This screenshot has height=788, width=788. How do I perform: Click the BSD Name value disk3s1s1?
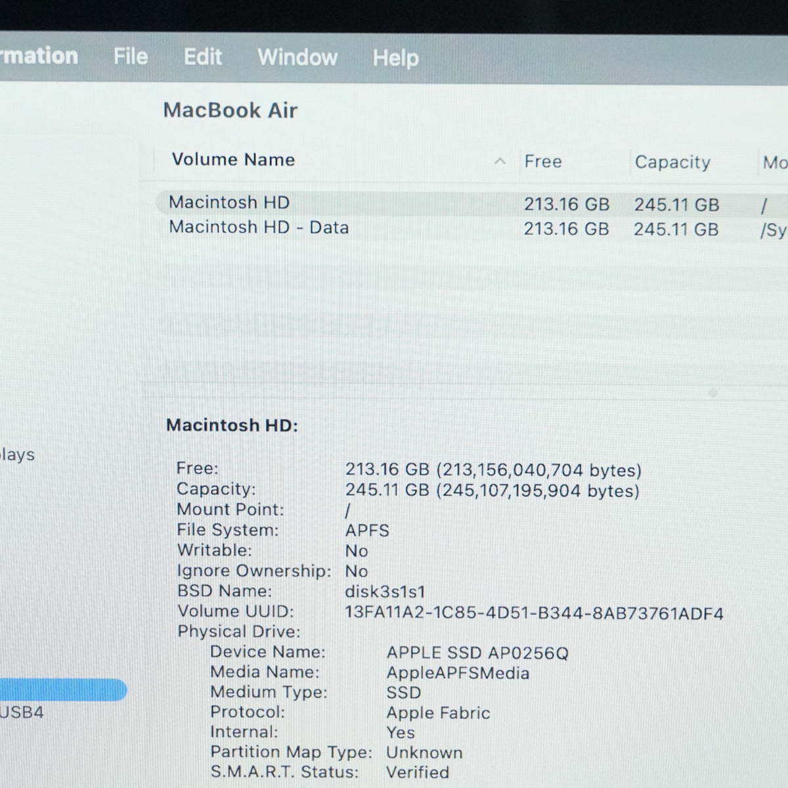point(385,592)
